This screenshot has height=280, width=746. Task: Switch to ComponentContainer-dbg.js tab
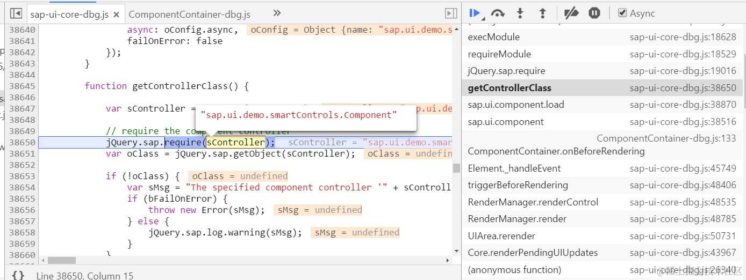[x=190, y=14]
